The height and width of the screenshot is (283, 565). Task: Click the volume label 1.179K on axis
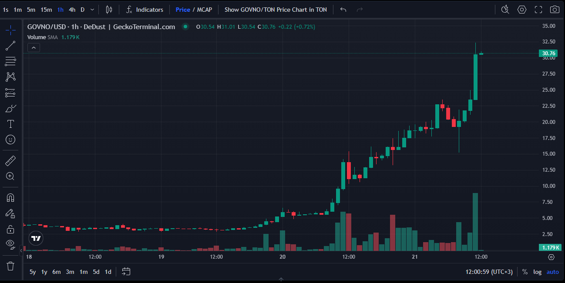point(549,247)
